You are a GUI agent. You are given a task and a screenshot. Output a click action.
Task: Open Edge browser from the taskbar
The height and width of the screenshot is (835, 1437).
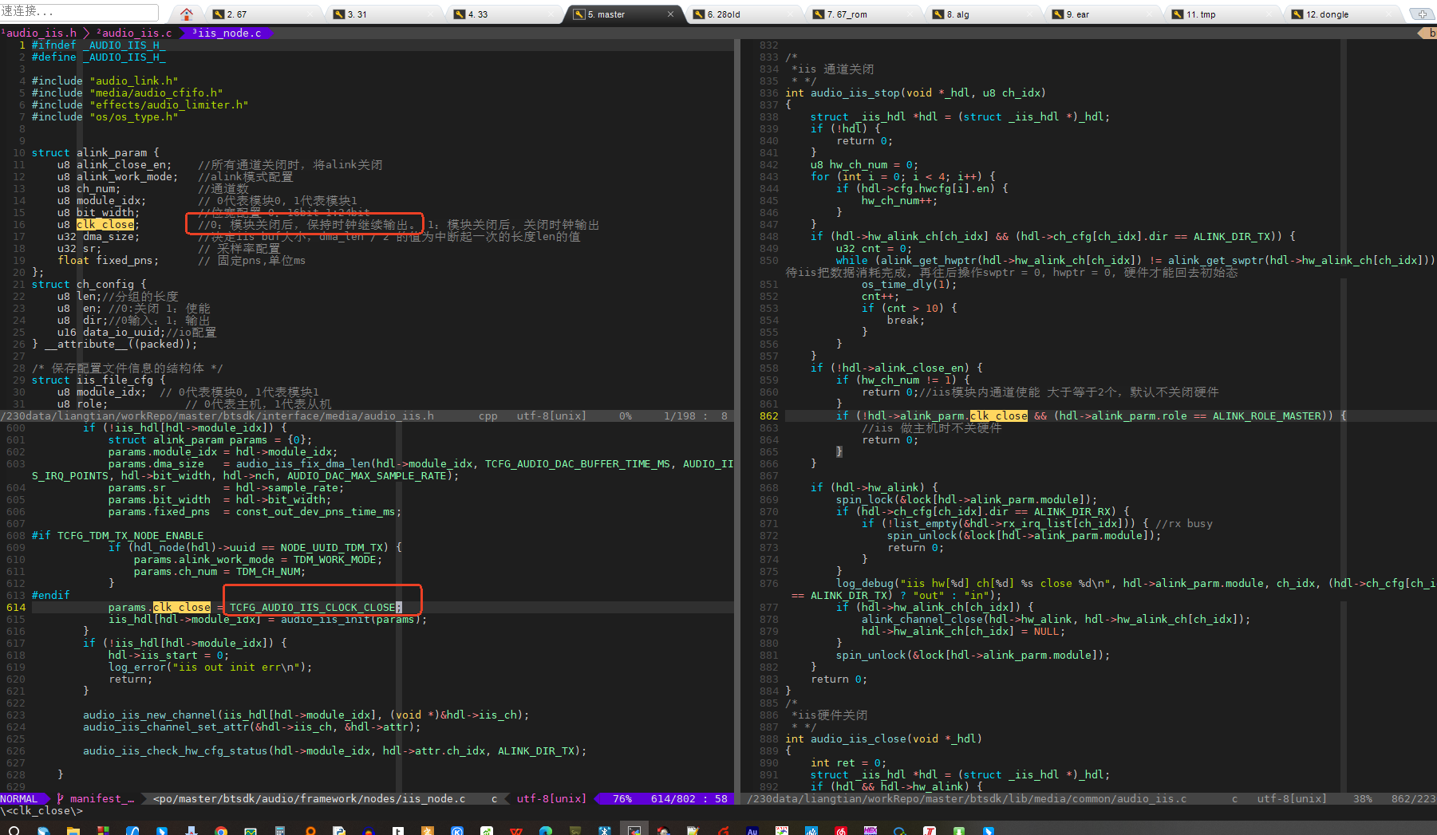tap(545, 831)
